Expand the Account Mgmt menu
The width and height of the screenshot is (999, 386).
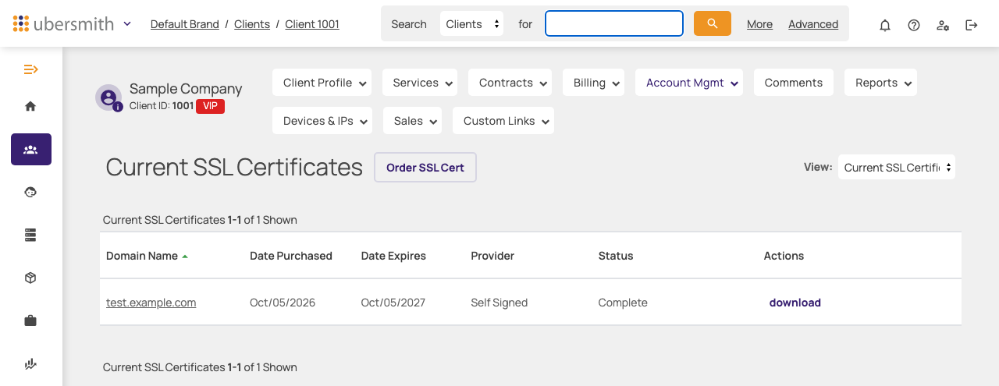click(689, 83)
